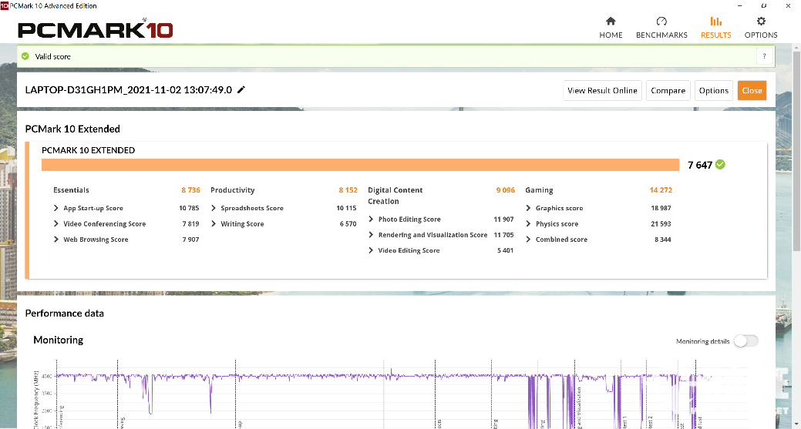This screenshot has width=801, height=429.
Task: Click the Spreadsheets value 10 115
Action: (x=346, y=208)
